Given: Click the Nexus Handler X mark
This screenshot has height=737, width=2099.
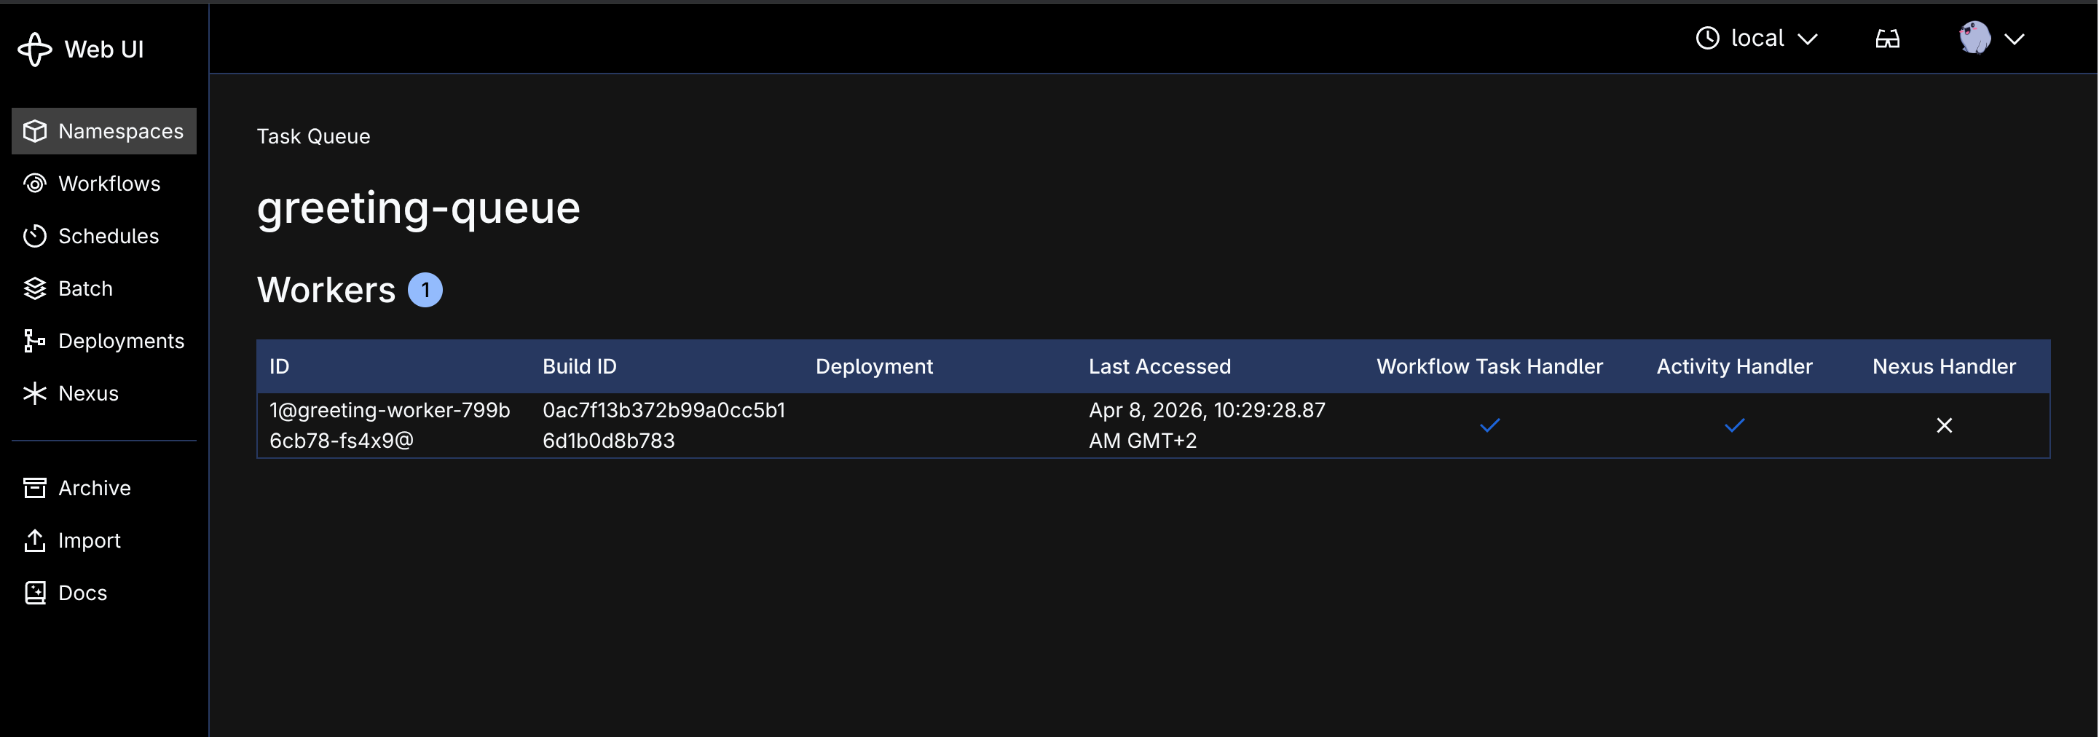Looking at the screenshot, I should 1945,425.
